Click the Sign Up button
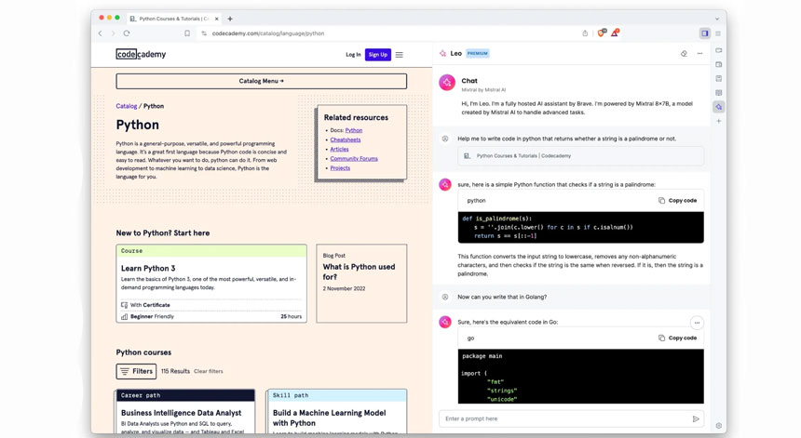This screenshot has height=438, width=801. [x=377, y=55]
